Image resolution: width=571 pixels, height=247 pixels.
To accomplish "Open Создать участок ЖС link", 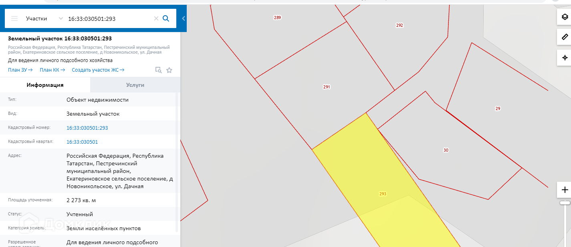I will click(98, 70).
